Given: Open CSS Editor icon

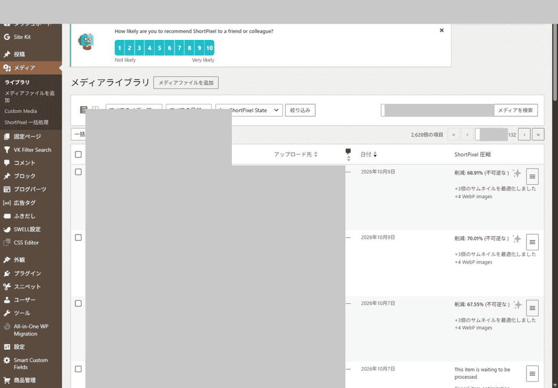Looking at the screenshot, I should (7, 242).
